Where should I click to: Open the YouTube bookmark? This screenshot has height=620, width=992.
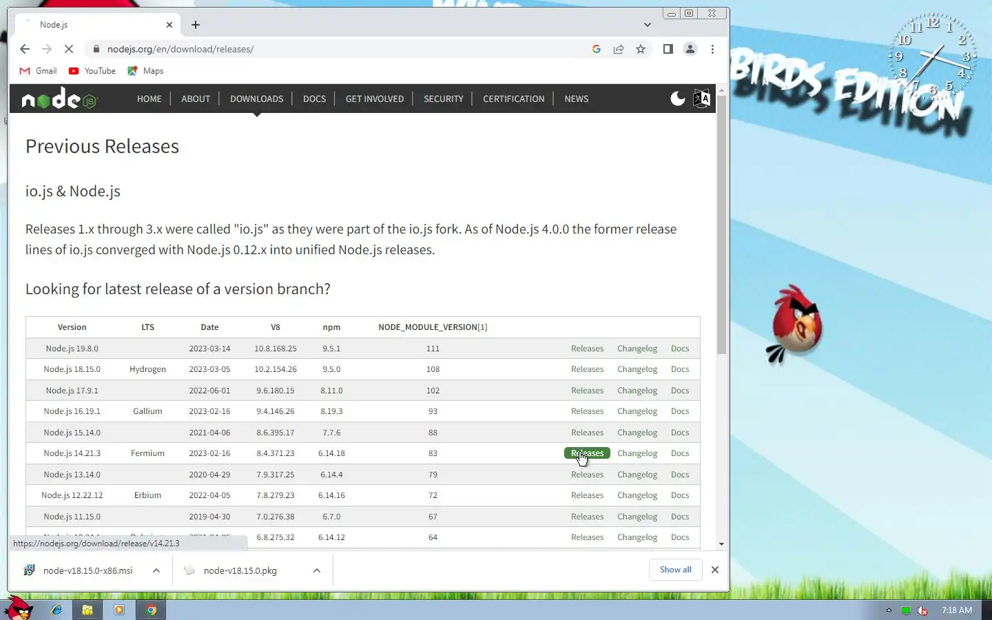[92, 71]
